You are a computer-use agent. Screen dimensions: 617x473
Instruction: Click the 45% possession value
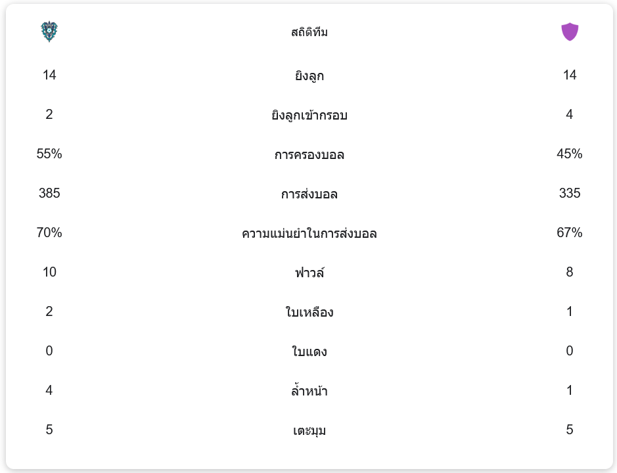click(570, 154)
